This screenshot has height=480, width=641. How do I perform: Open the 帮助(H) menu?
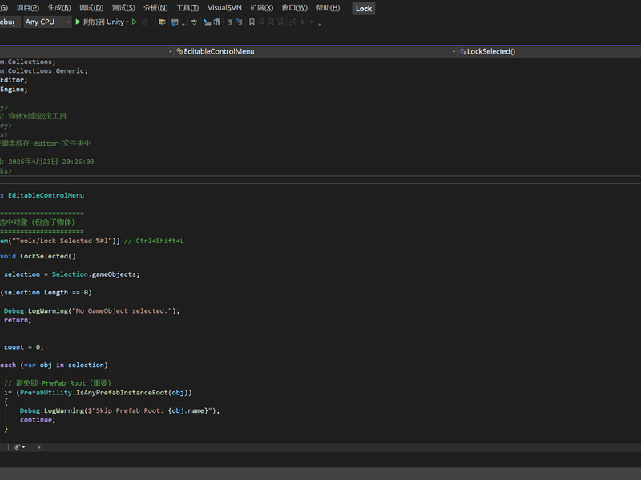(x=328, y=8)
